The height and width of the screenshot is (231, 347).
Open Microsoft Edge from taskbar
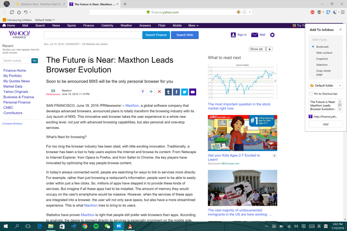click(40, 226)
